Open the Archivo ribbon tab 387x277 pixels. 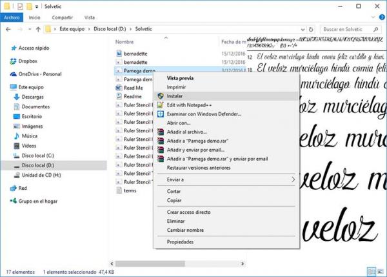[x=12, y=17]
